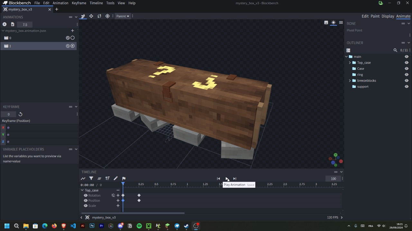This screenshot has height=231, width=412.
Task: Toggle the timeline Graph Editor icon
Action: (x=83, y=178)
